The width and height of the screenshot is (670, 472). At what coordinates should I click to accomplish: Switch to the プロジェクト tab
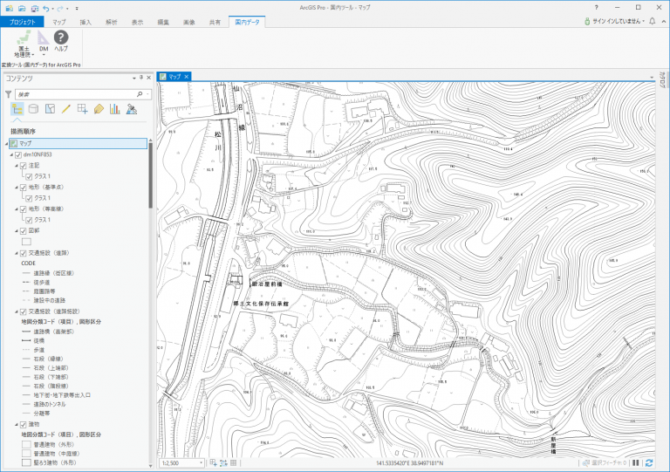click(22, 21)
